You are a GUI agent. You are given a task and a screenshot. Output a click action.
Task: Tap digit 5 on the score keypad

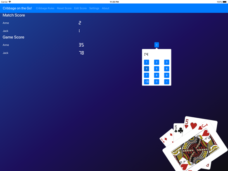click(157, 69)
